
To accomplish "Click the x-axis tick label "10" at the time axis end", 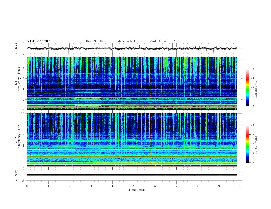I will tap(241, 186).
